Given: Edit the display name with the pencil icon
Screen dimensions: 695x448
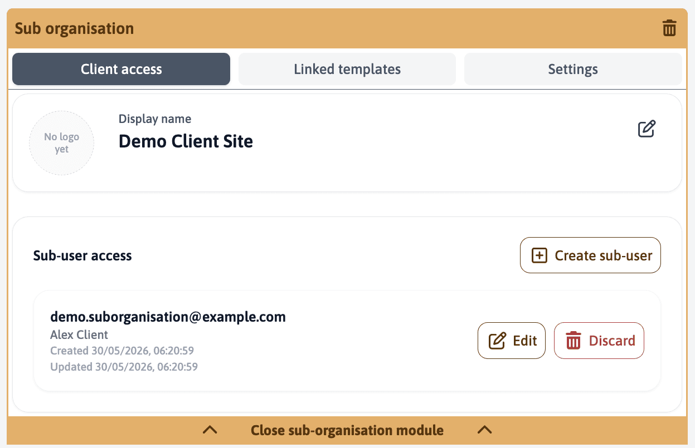Looking at the screenshot, I should (x=647, y=129).
